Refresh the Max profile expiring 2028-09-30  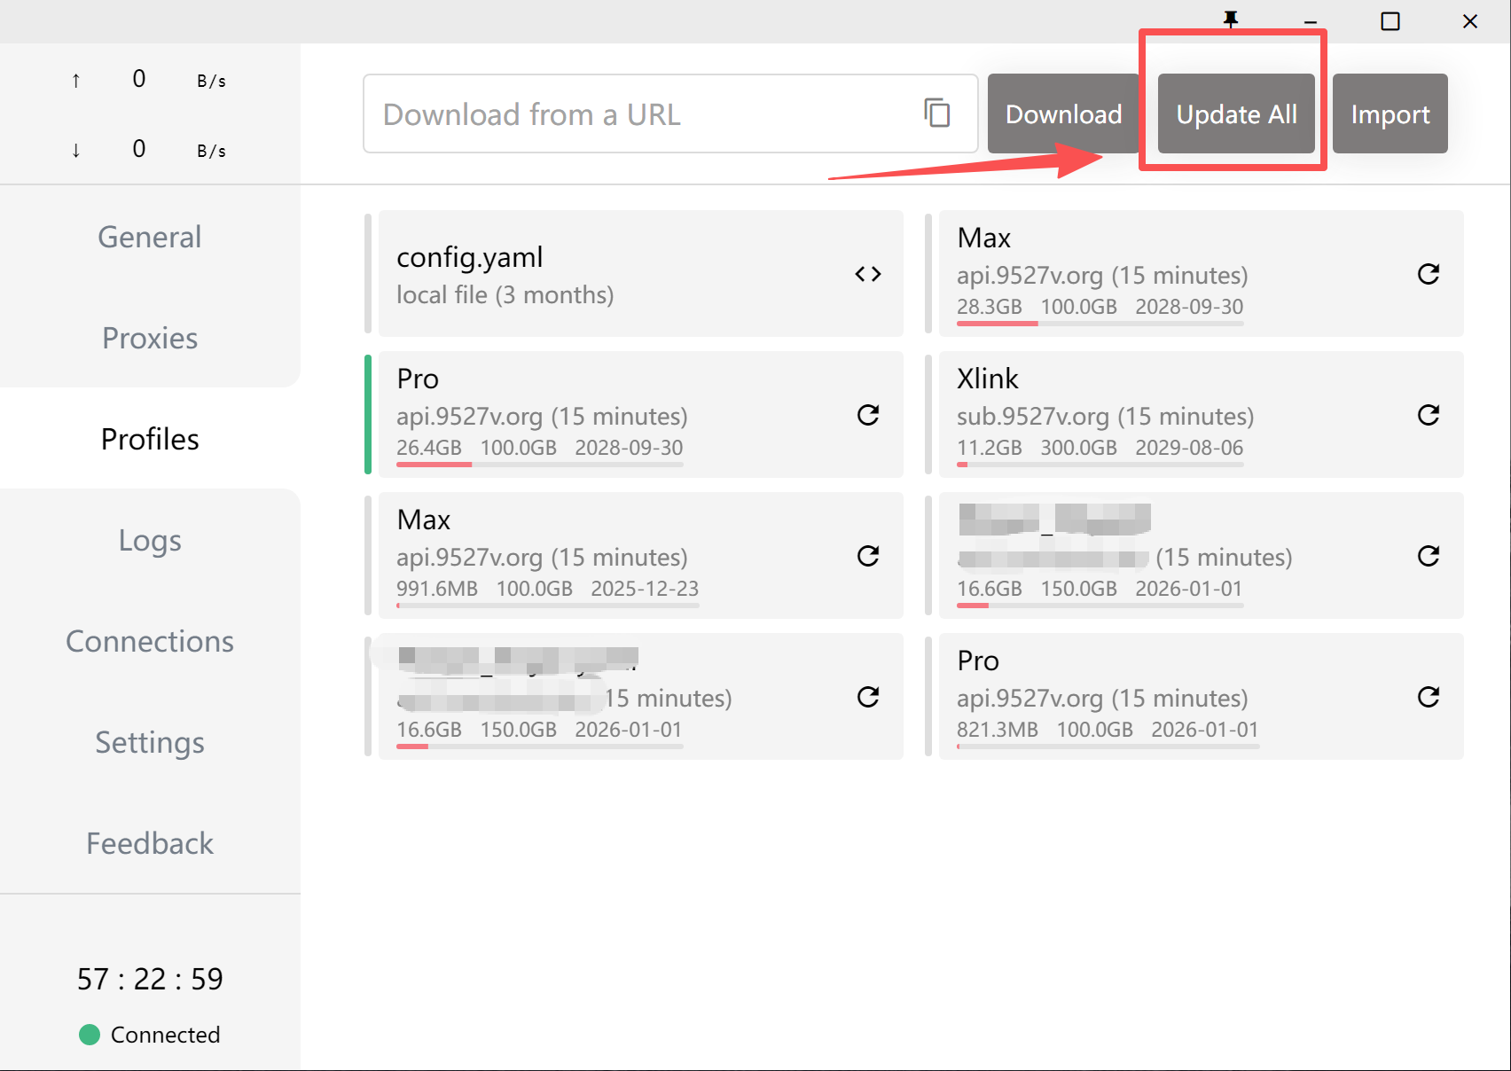coord(1428,274)
